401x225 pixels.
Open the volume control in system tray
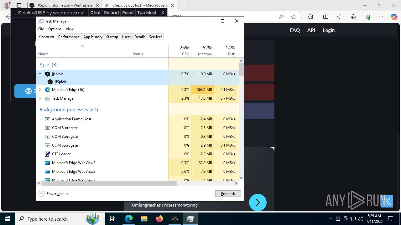click(360, 219)
